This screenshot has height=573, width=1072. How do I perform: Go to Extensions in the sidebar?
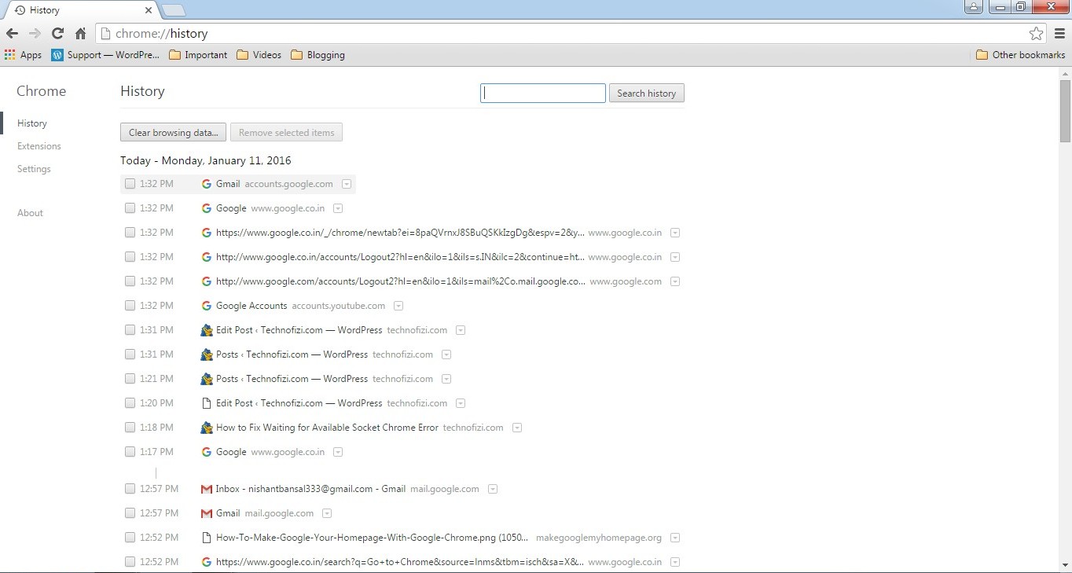pyautogui.click(x=39, y=146)
